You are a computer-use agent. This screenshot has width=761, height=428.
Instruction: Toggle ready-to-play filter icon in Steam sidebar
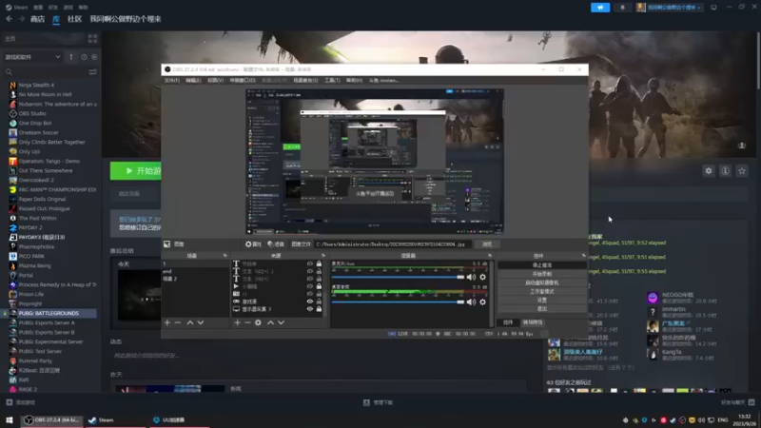click(x=94, y=57)
